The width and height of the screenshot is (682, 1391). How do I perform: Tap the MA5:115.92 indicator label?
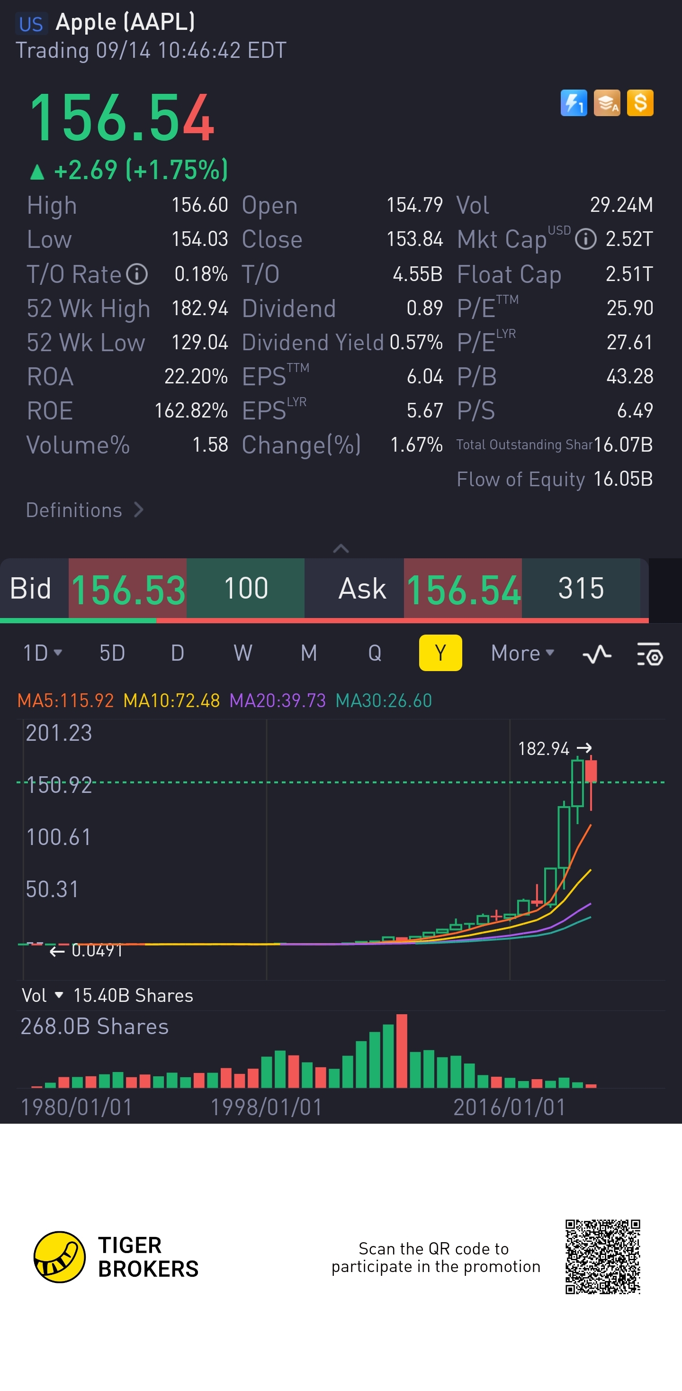(65, 701)
